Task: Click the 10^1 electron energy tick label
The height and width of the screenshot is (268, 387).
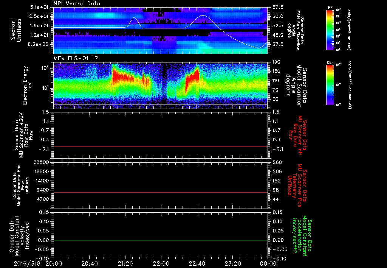Action: 46,88
